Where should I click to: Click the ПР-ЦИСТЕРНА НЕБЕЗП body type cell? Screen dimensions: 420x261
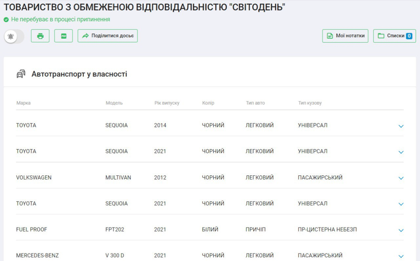(x=327, y=229)
